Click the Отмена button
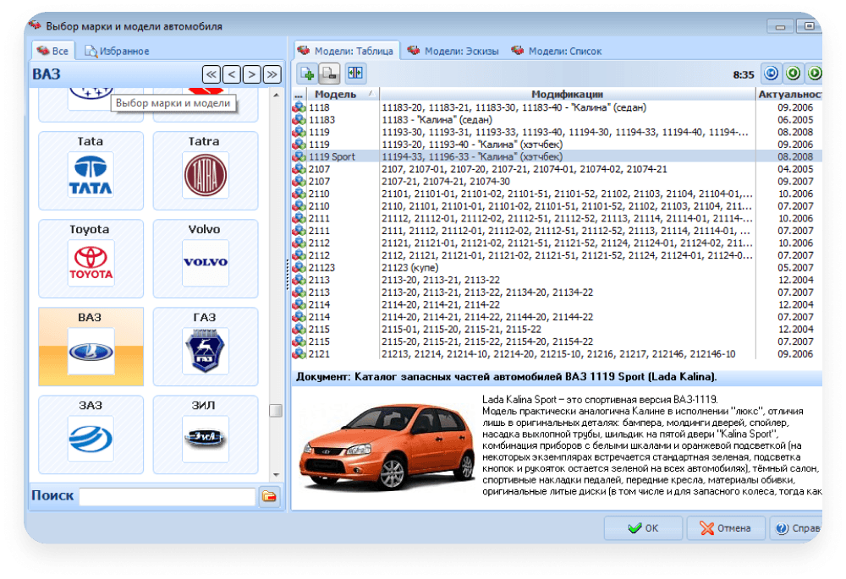Image resolution: width=846 pixels, height=579 pixels. tap(726, 528)
